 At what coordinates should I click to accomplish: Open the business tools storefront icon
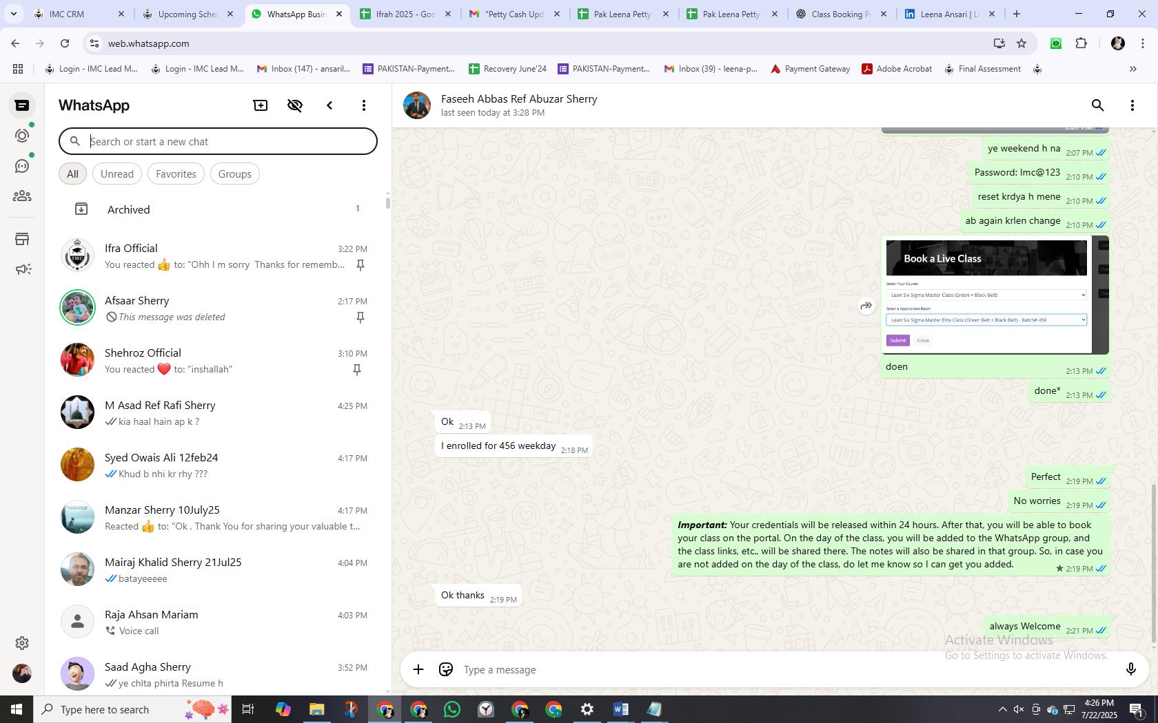pos(22,239)
